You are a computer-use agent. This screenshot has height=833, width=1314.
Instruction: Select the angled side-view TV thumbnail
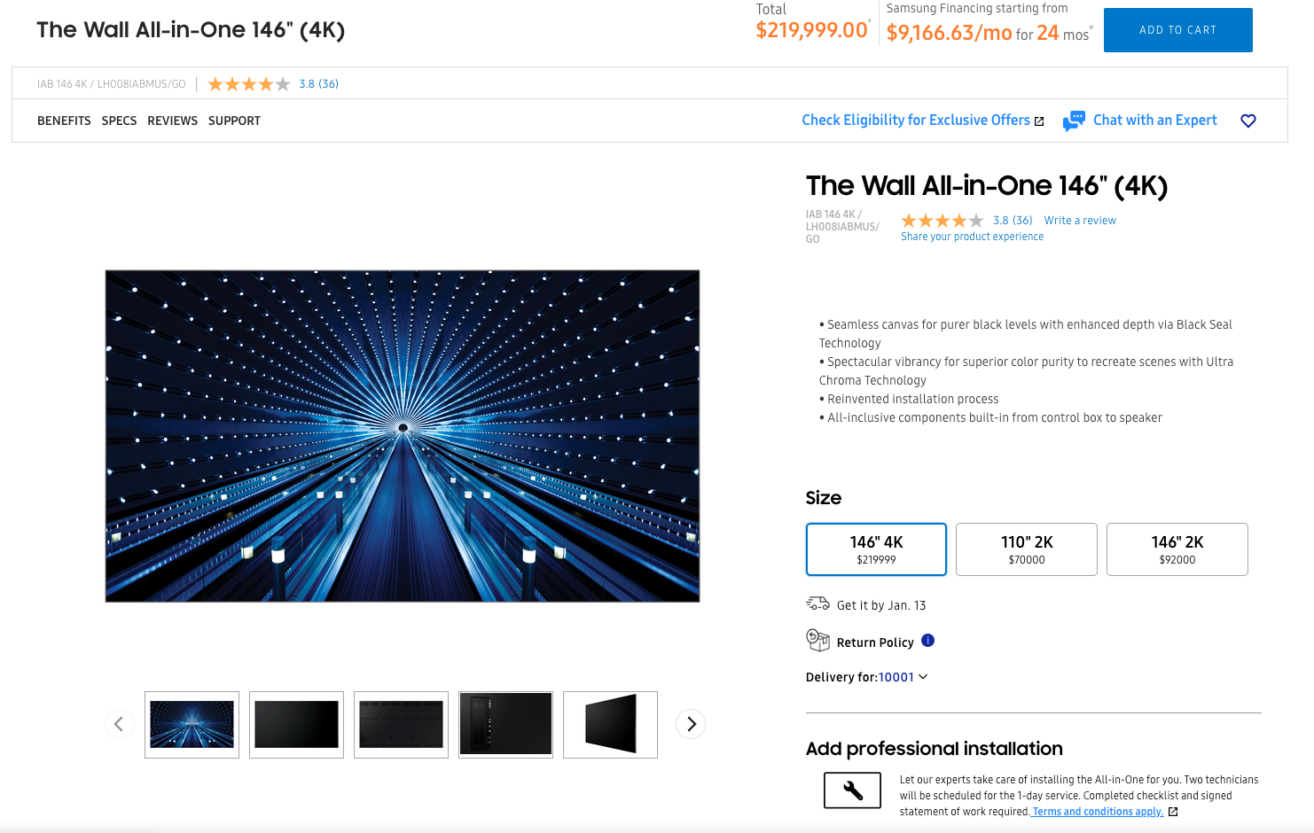610,724
